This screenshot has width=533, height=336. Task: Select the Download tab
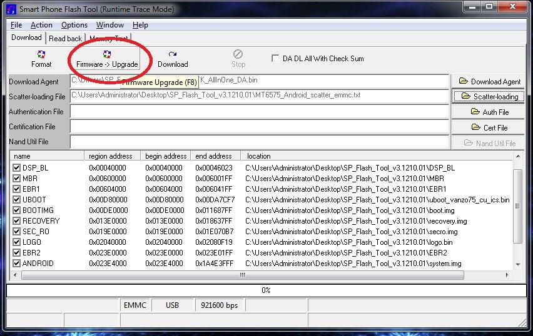click(x=26, y=37)
